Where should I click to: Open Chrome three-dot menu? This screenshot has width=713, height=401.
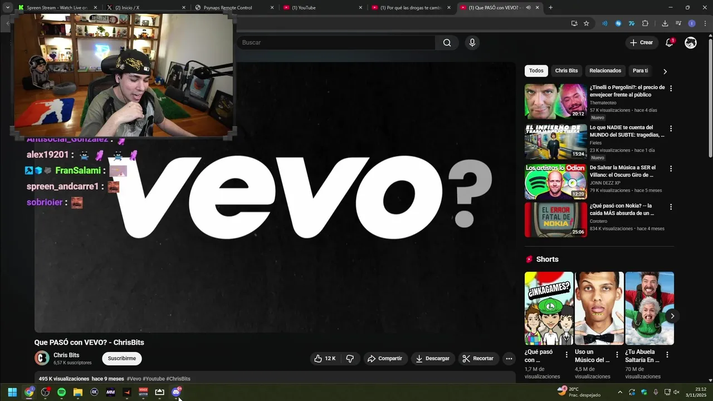705,23
